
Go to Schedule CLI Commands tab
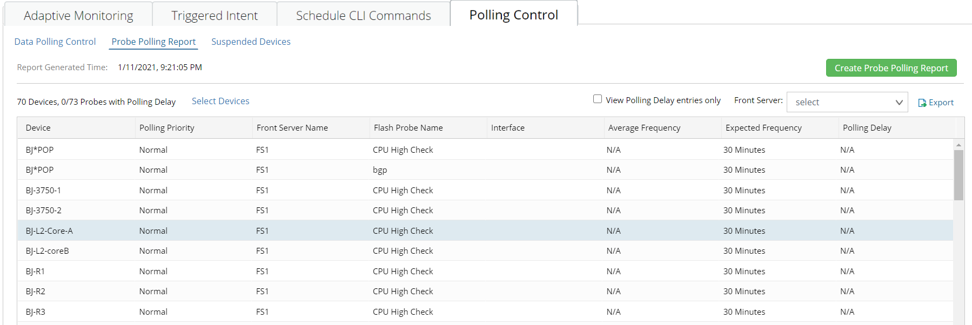click(363, 15)
